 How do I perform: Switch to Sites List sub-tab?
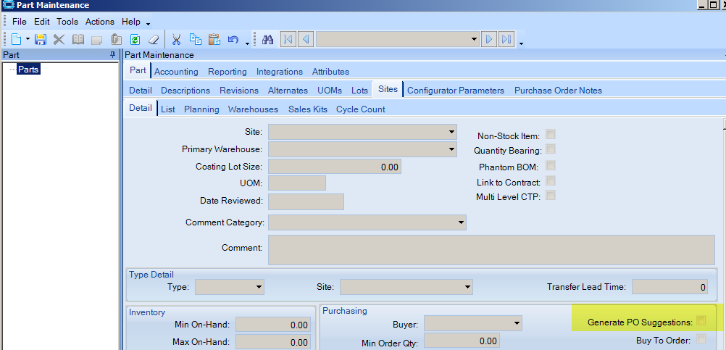click(x=167, y=109)
